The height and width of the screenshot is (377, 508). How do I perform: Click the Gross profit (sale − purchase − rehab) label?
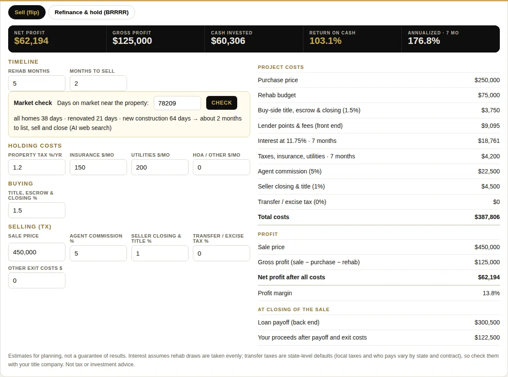pos(309,262)
